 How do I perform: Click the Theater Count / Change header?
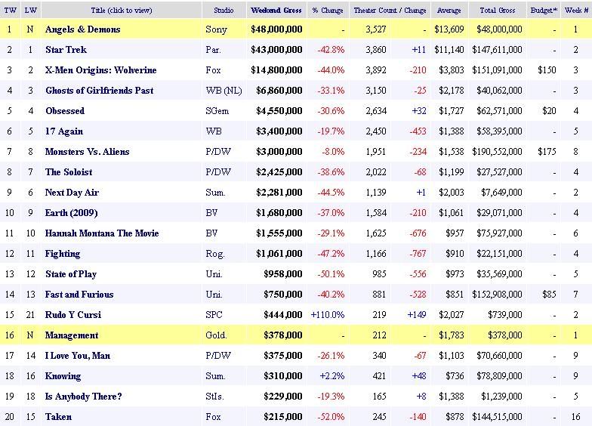tap(389, 11)
